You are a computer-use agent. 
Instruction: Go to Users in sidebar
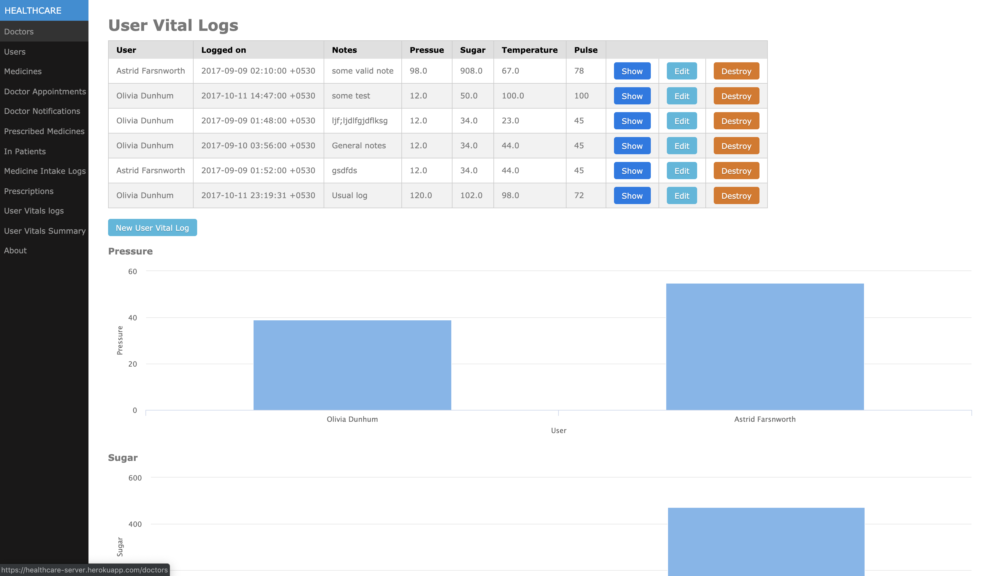click(15, 52)
